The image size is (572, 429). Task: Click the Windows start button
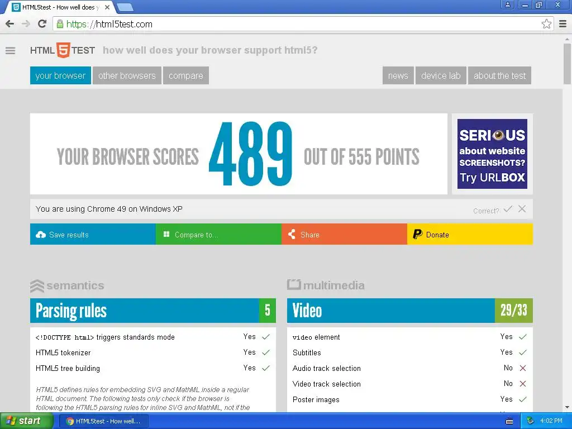coord(26,421)
